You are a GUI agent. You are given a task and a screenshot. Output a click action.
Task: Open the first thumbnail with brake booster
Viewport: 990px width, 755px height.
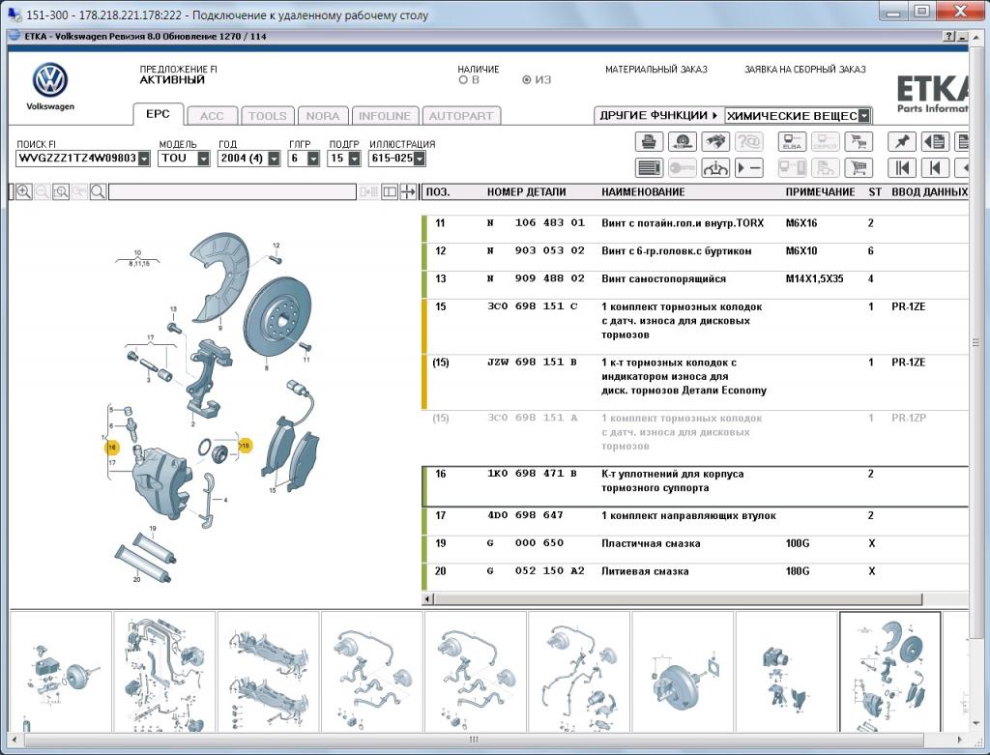pyautogui.click(x=61, y=672)
